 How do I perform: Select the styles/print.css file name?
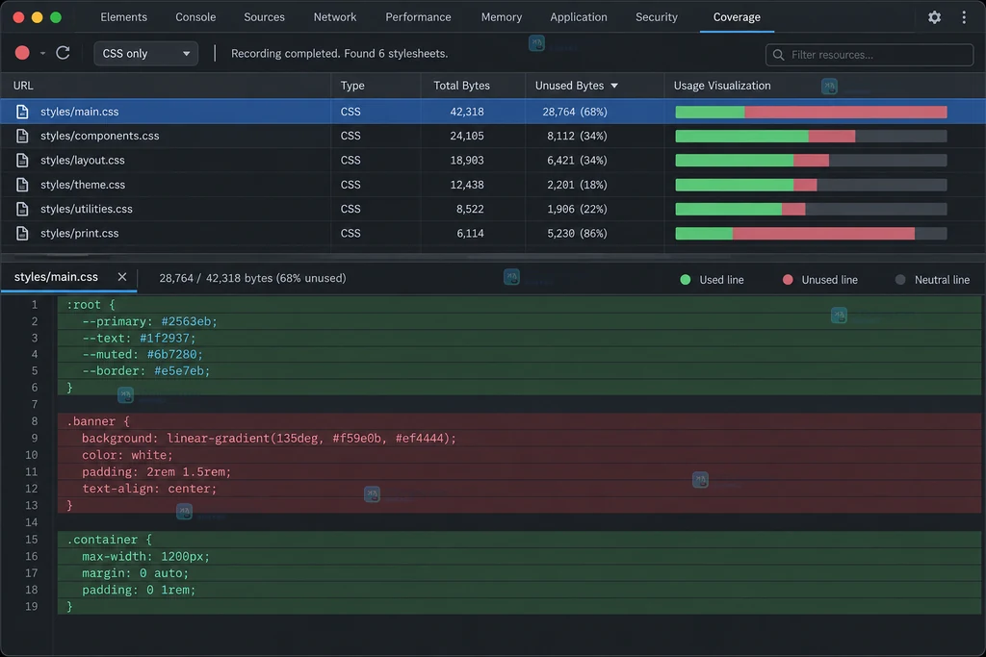[79, 233]
